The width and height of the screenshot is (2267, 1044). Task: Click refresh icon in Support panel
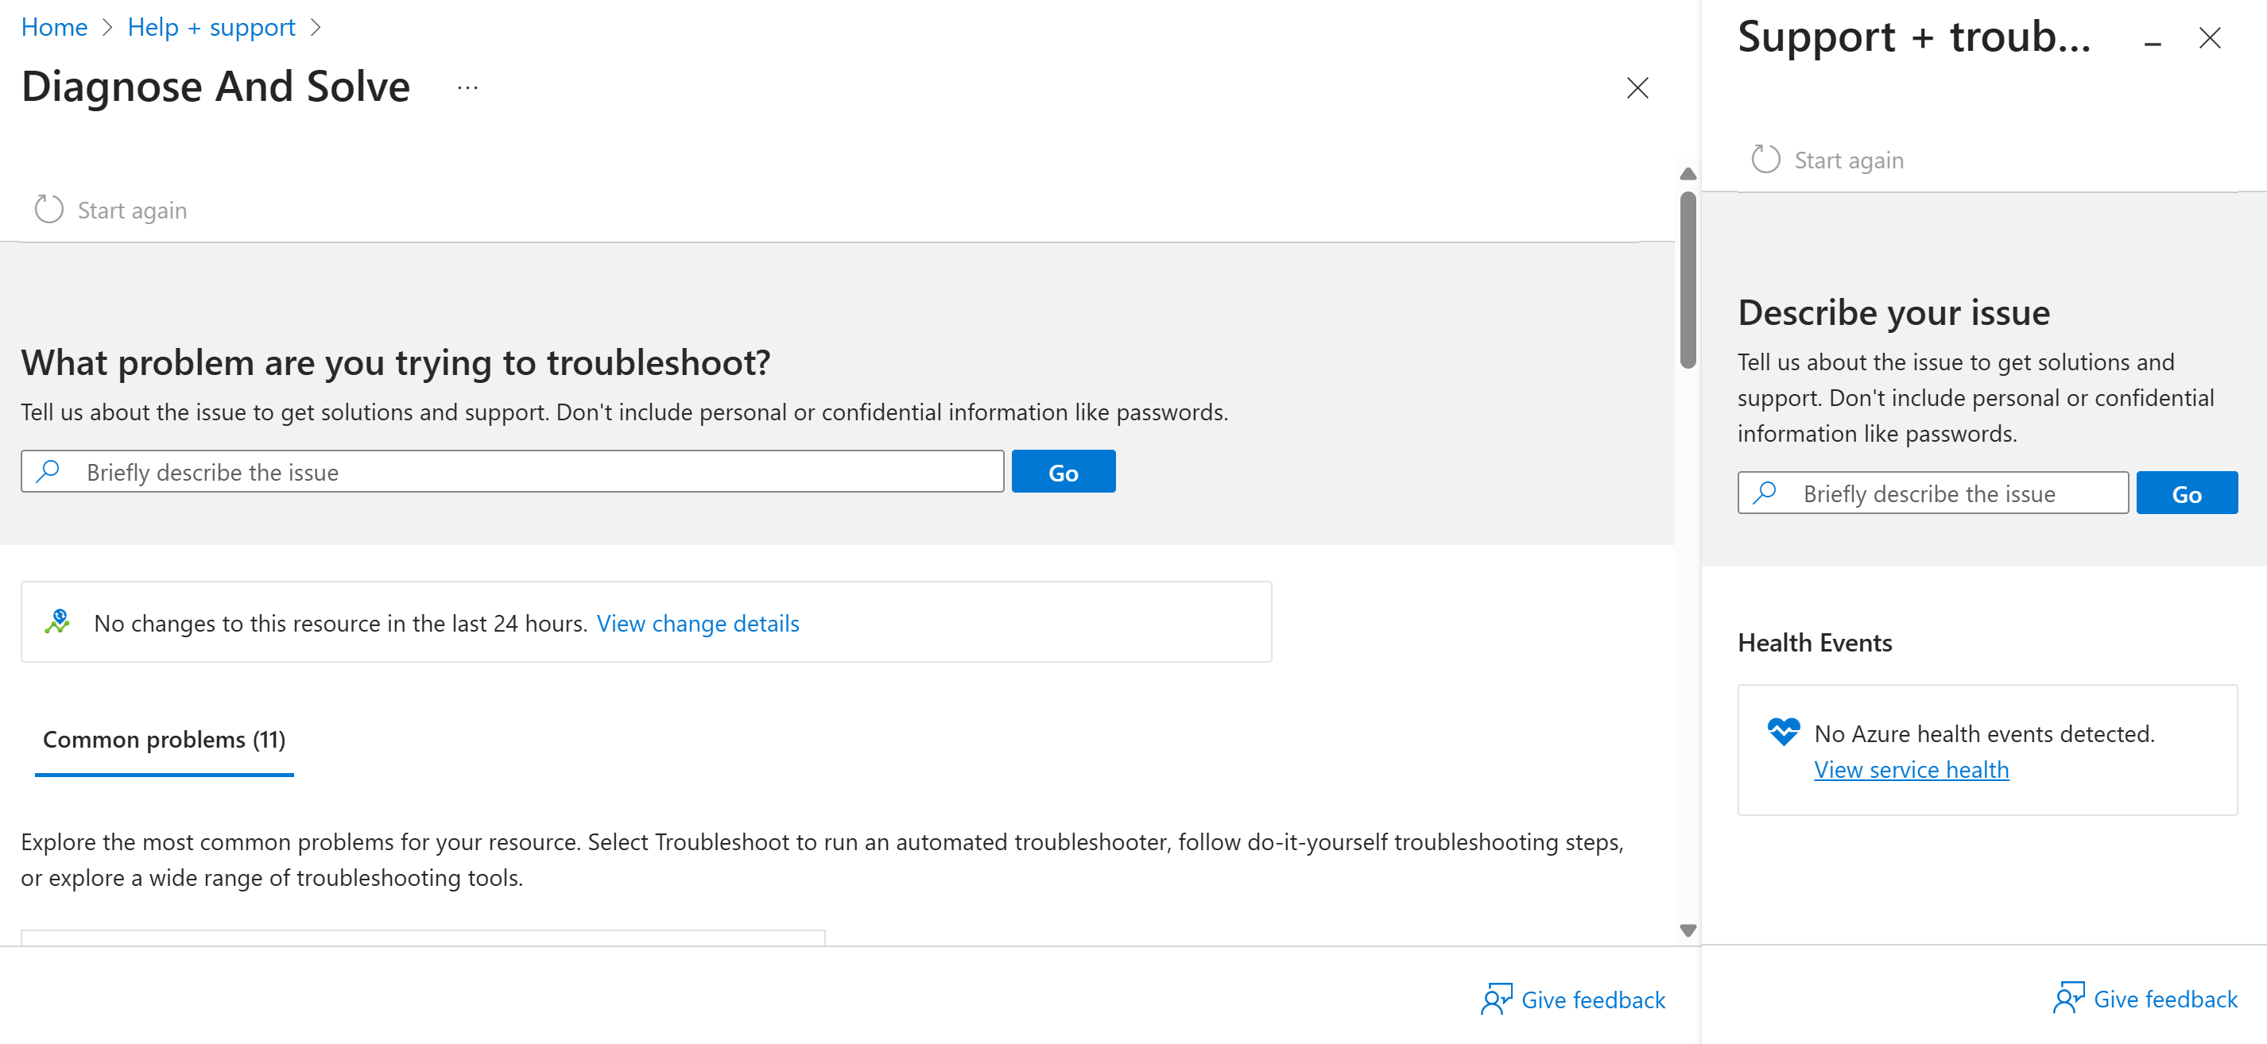[1765, 159]
